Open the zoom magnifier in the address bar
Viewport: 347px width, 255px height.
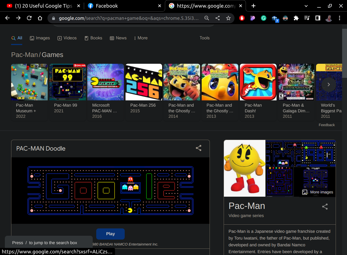pos(207,18)
